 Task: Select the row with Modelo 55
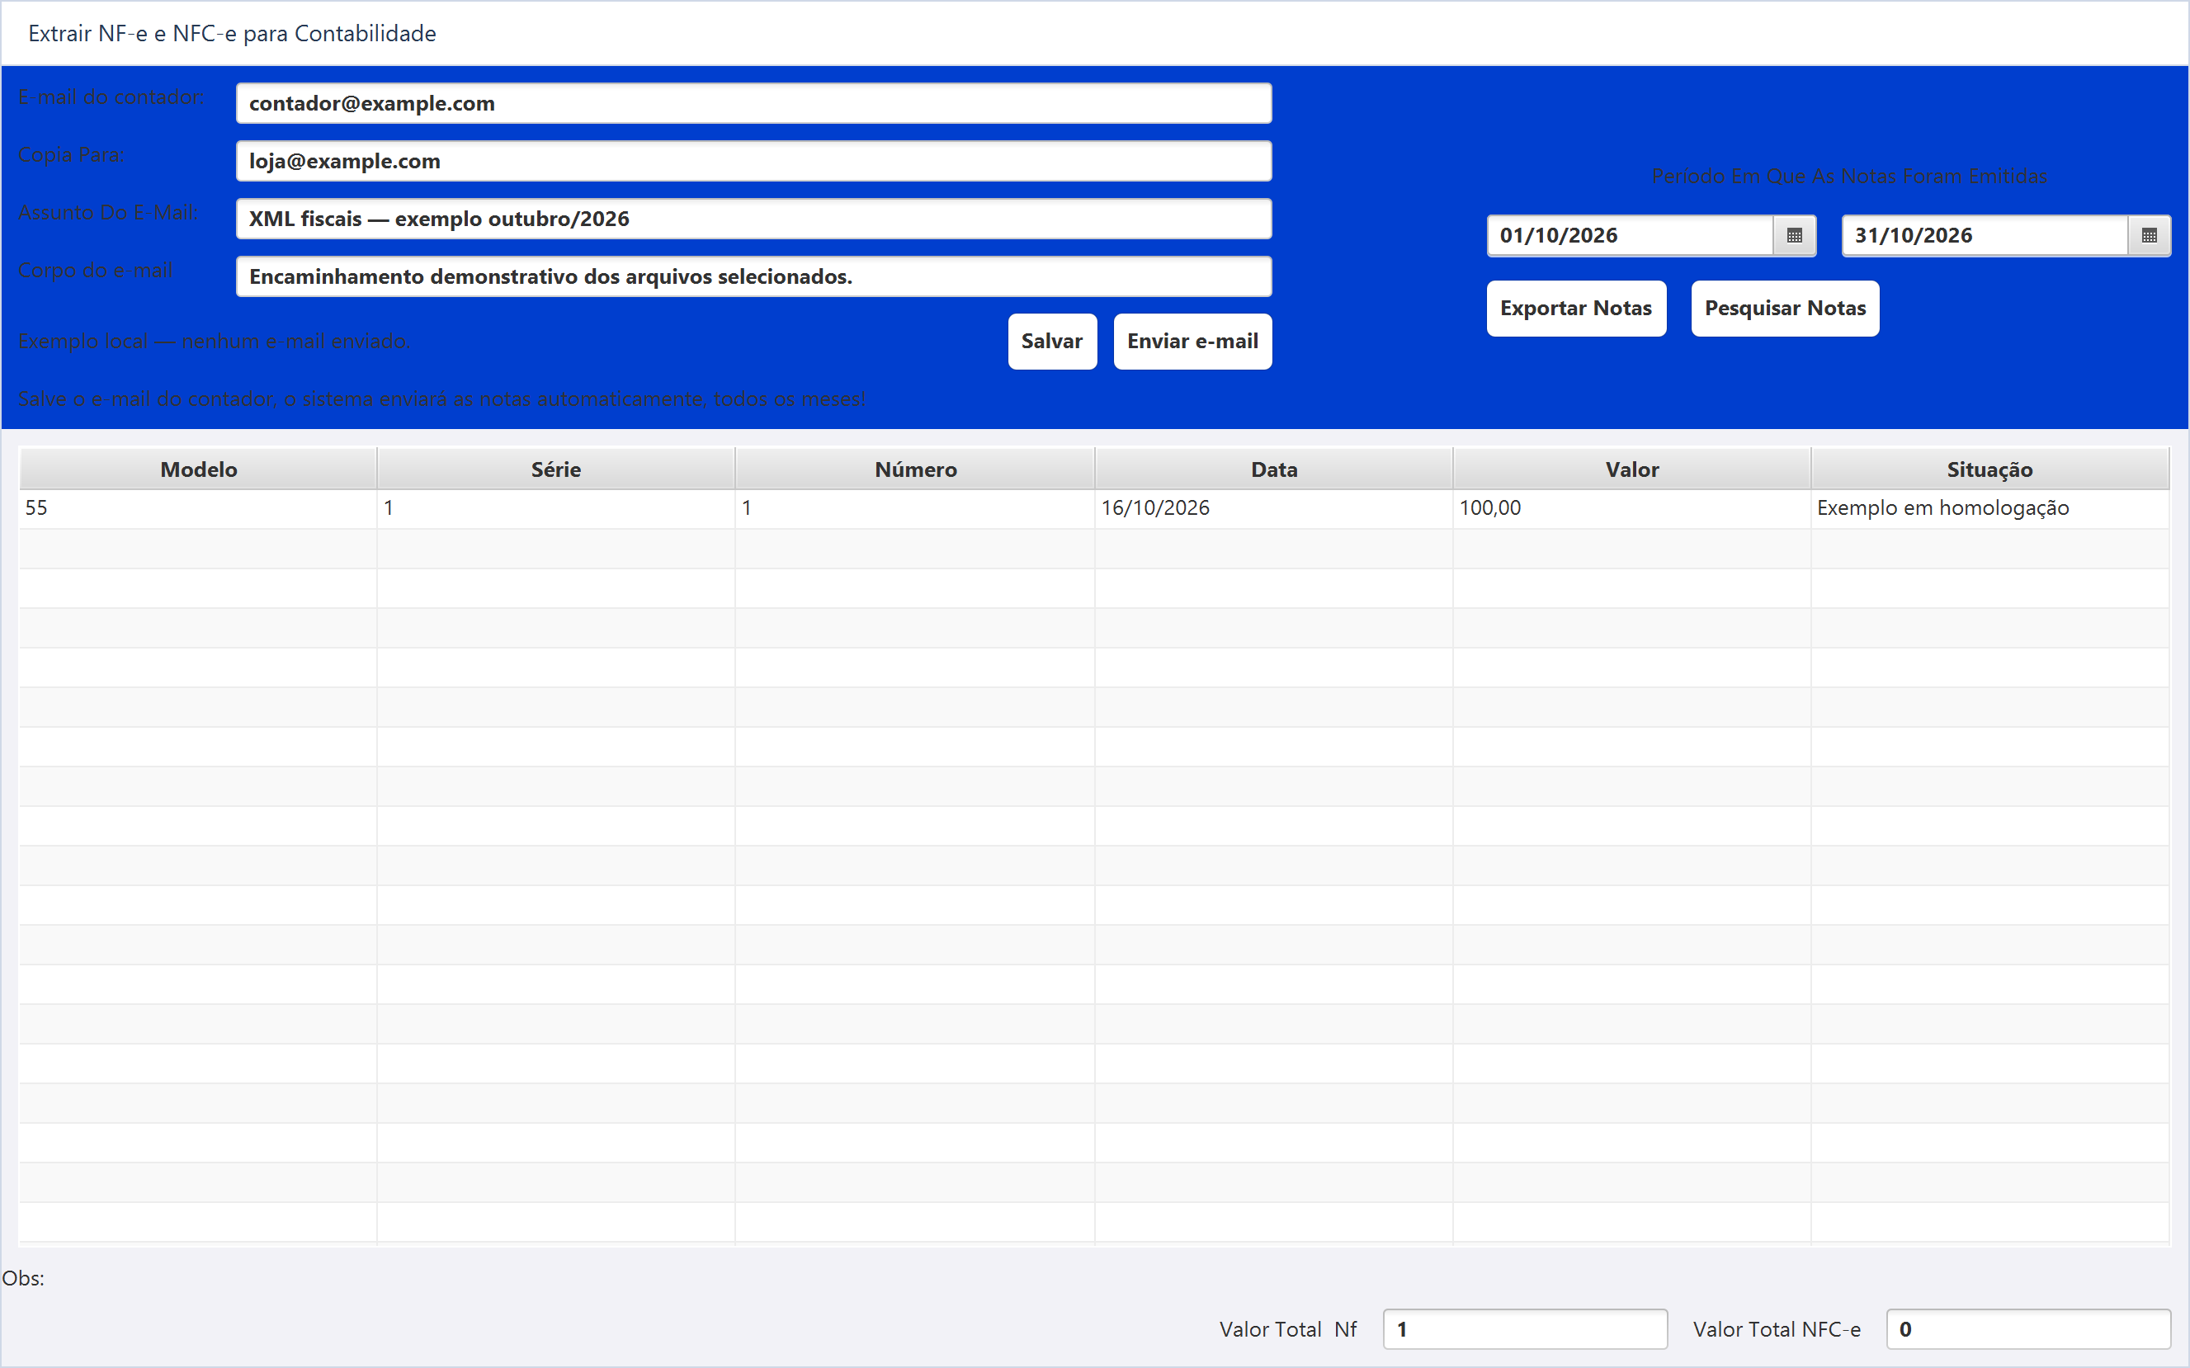tap(1093, 508)
